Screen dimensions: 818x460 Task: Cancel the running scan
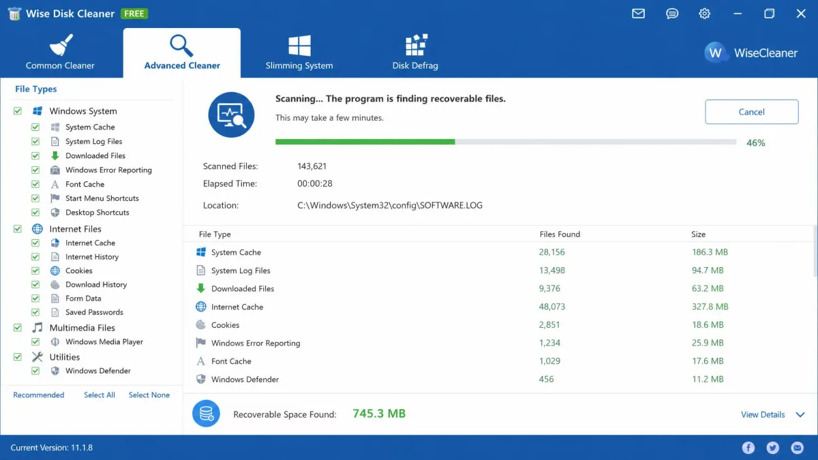tap(752, 112)
